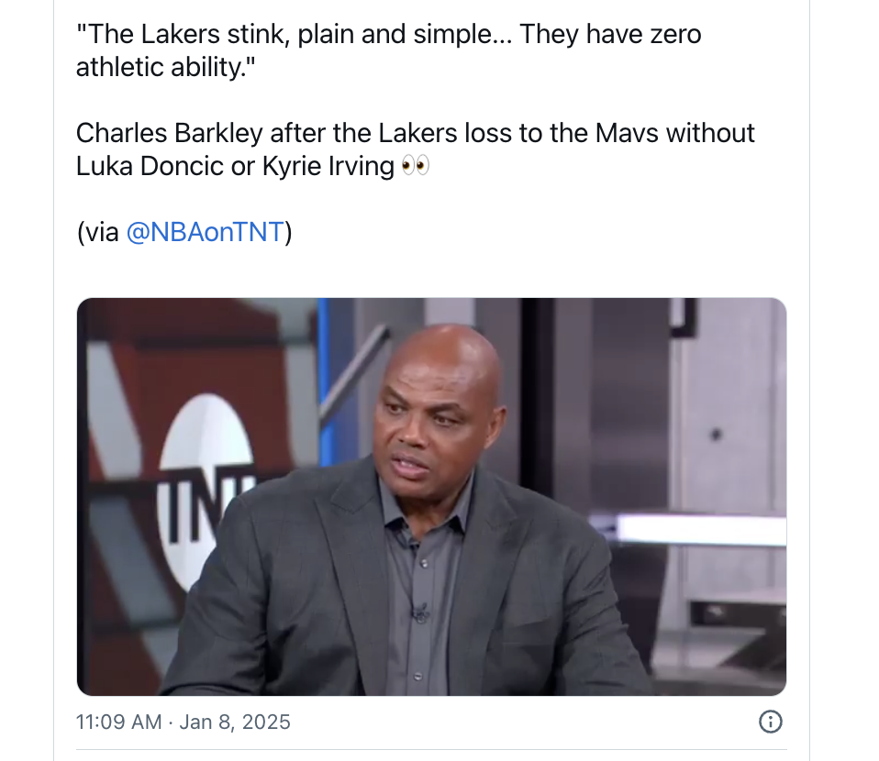Viewport: 879px width, 761px height.
Task: Click the name Charles Barkley in tweet
Action: tap(170, 133)
